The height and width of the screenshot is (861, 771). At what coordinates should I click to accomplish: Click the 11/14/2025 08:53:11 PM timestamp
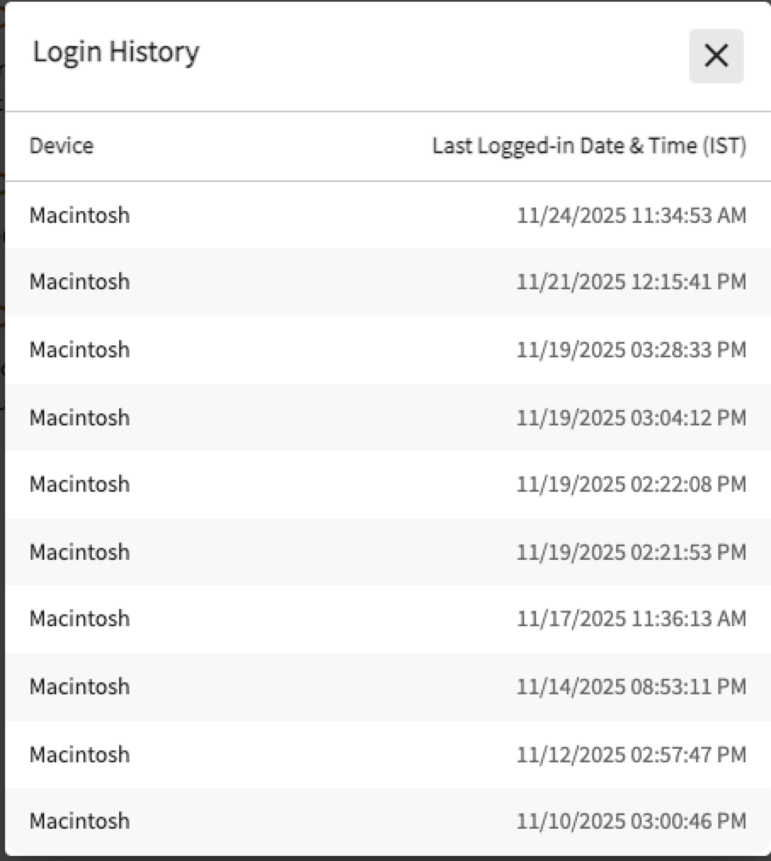pos(631,687)
